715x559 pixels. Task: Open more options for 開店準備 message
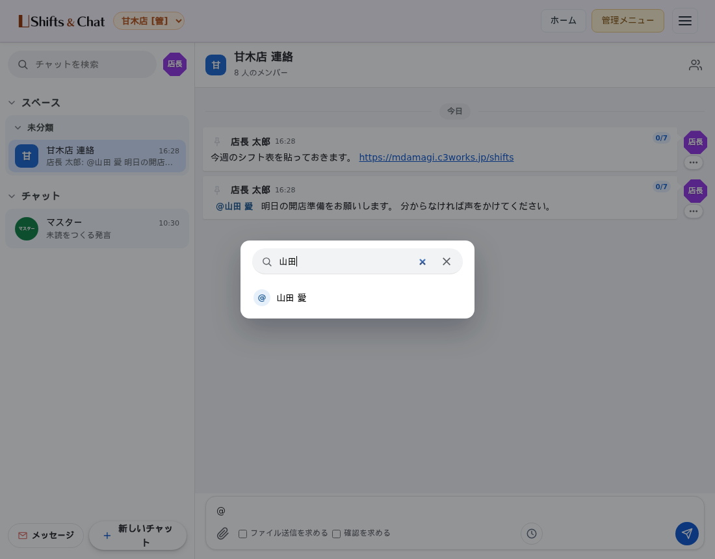tap(693, 211)
